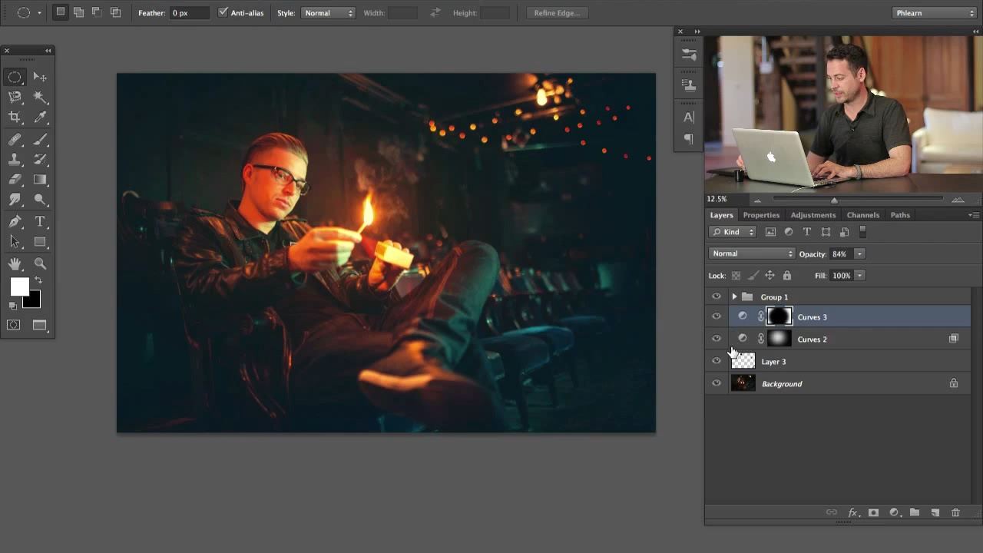Open the Kind filter dropdown
983x553 pixels.
coord(733,232)
